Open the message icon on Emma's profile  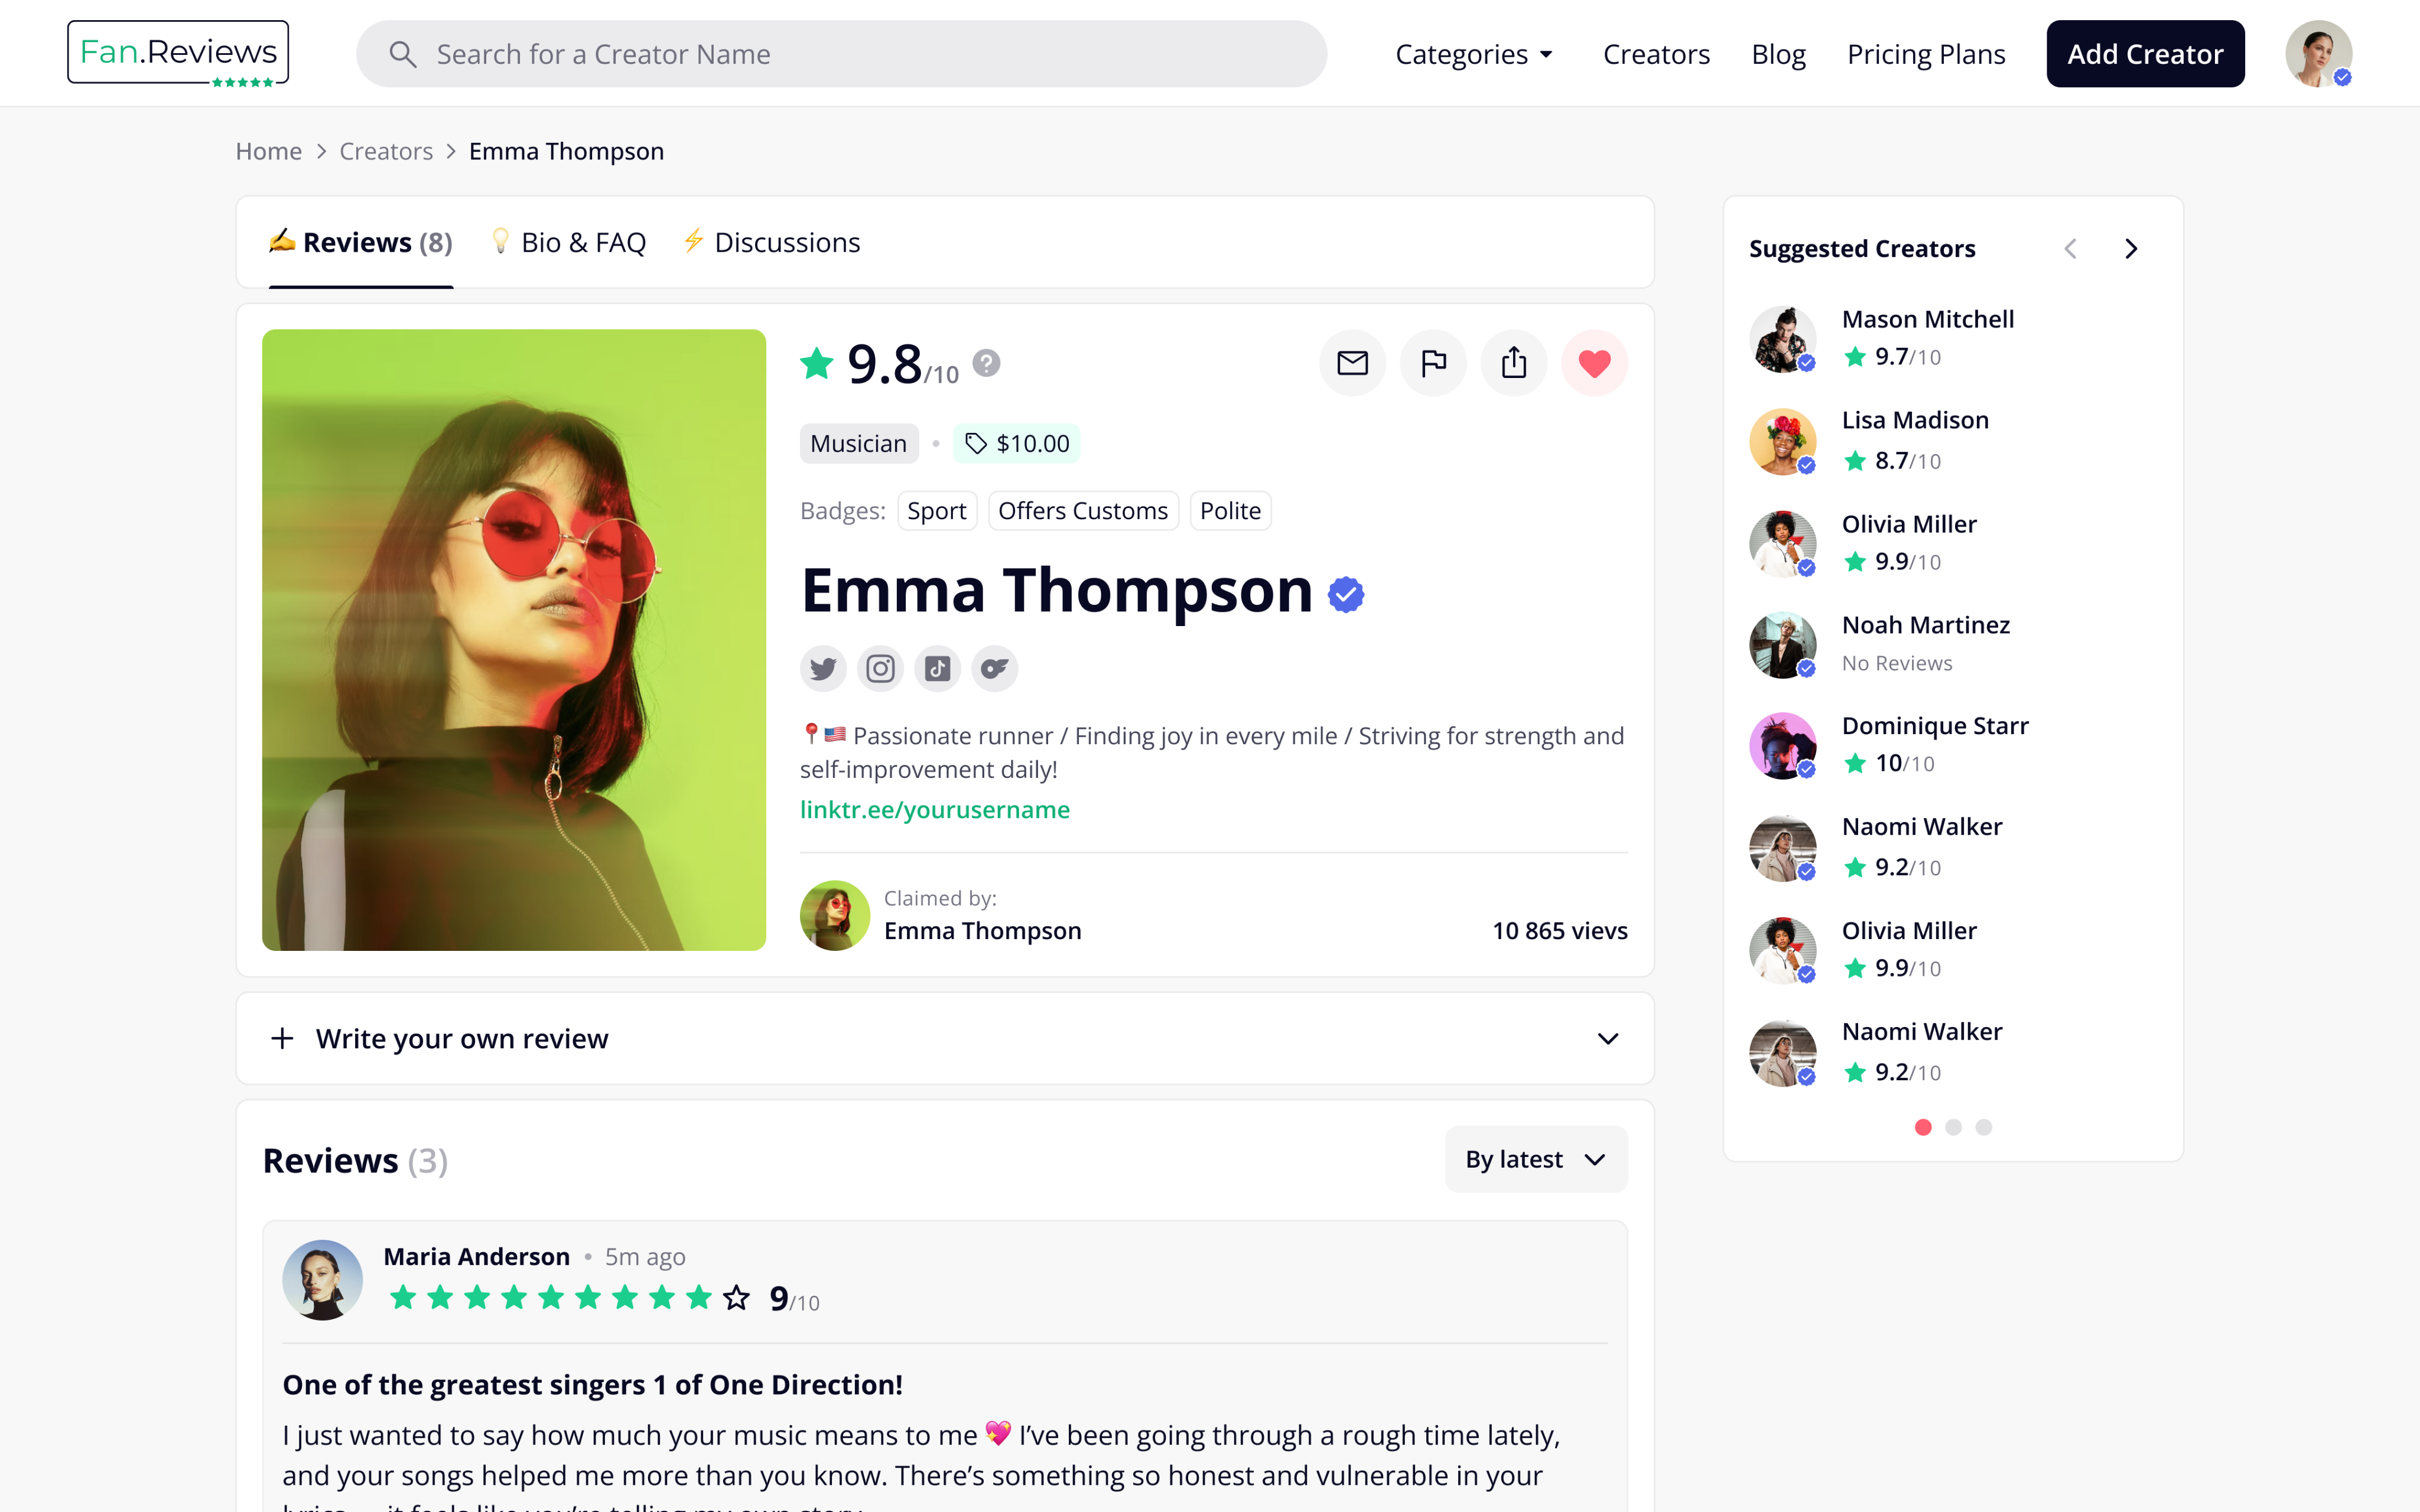1352,362
